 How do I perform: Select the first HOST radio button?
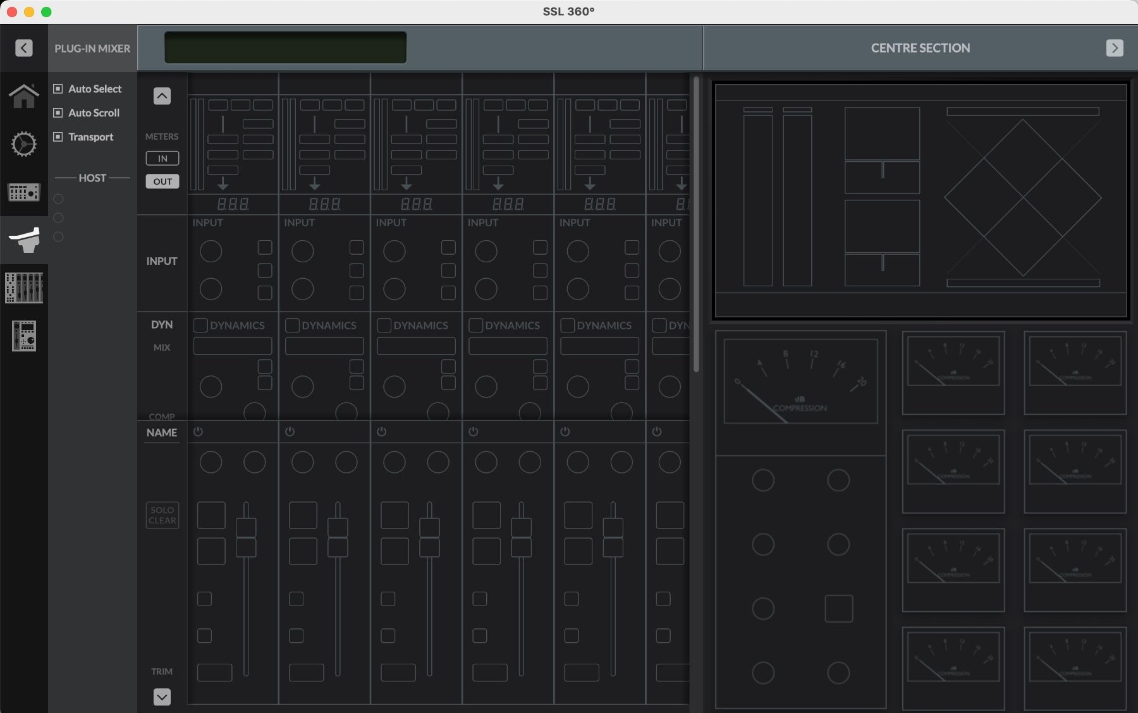tap(58, 199)
